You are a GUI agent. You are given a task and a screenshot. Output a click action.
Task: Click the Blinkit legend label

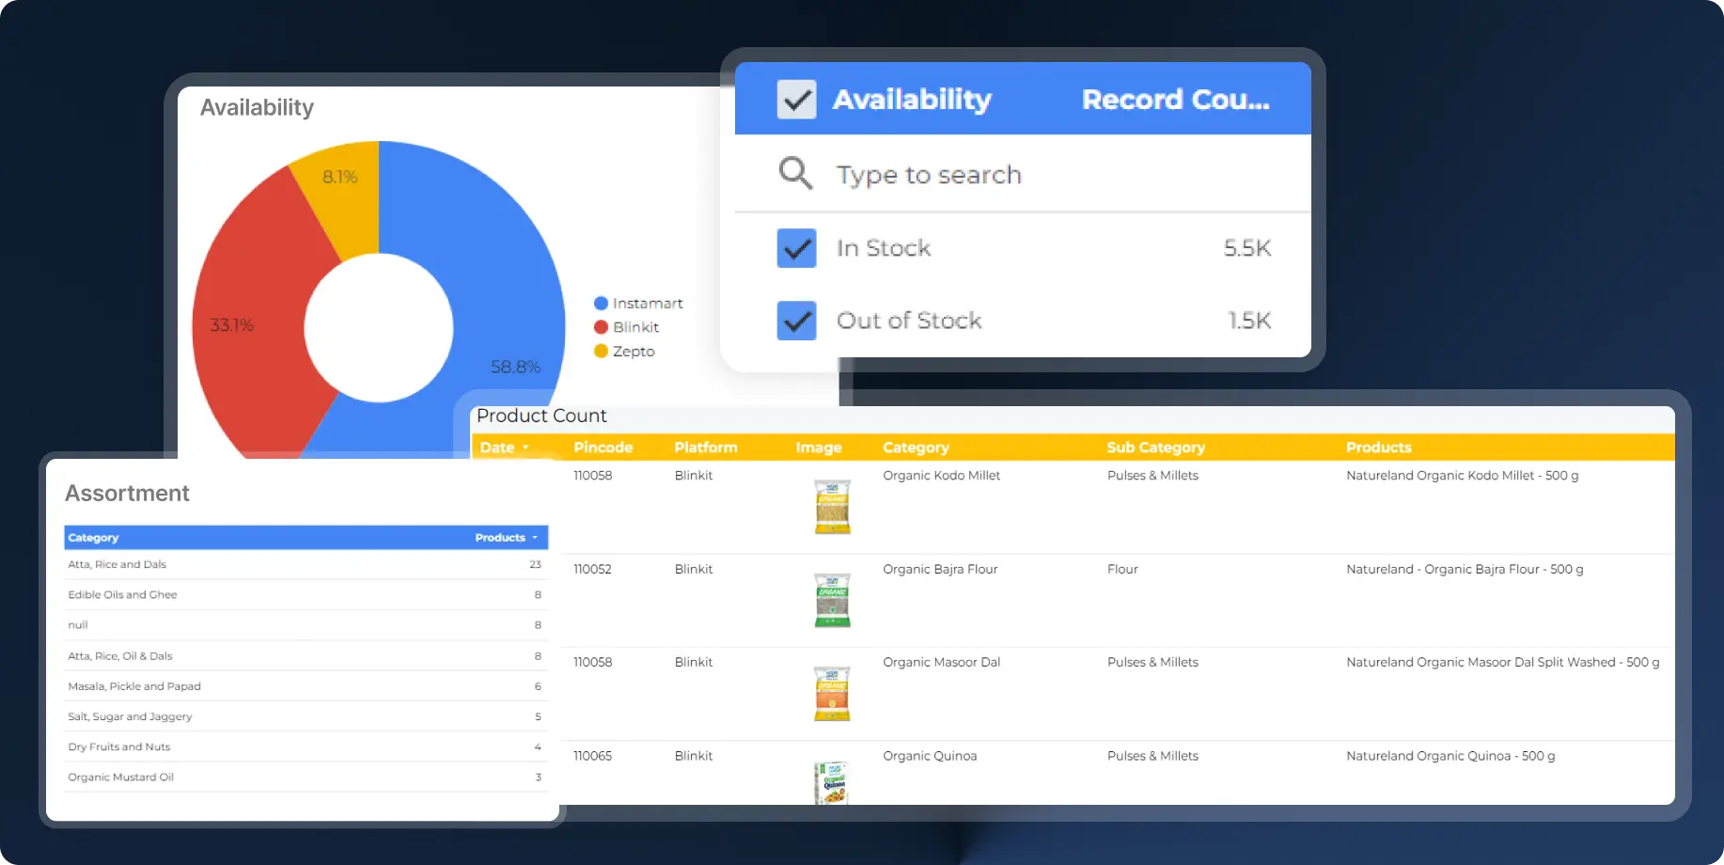pos(635,327)
